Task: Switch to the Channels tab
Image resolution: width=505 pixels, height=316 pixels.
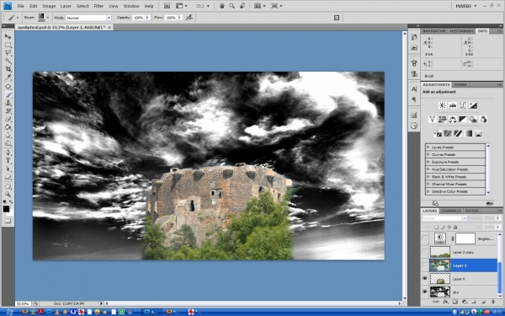Action: pyautogui.click(x=451, y=211)
